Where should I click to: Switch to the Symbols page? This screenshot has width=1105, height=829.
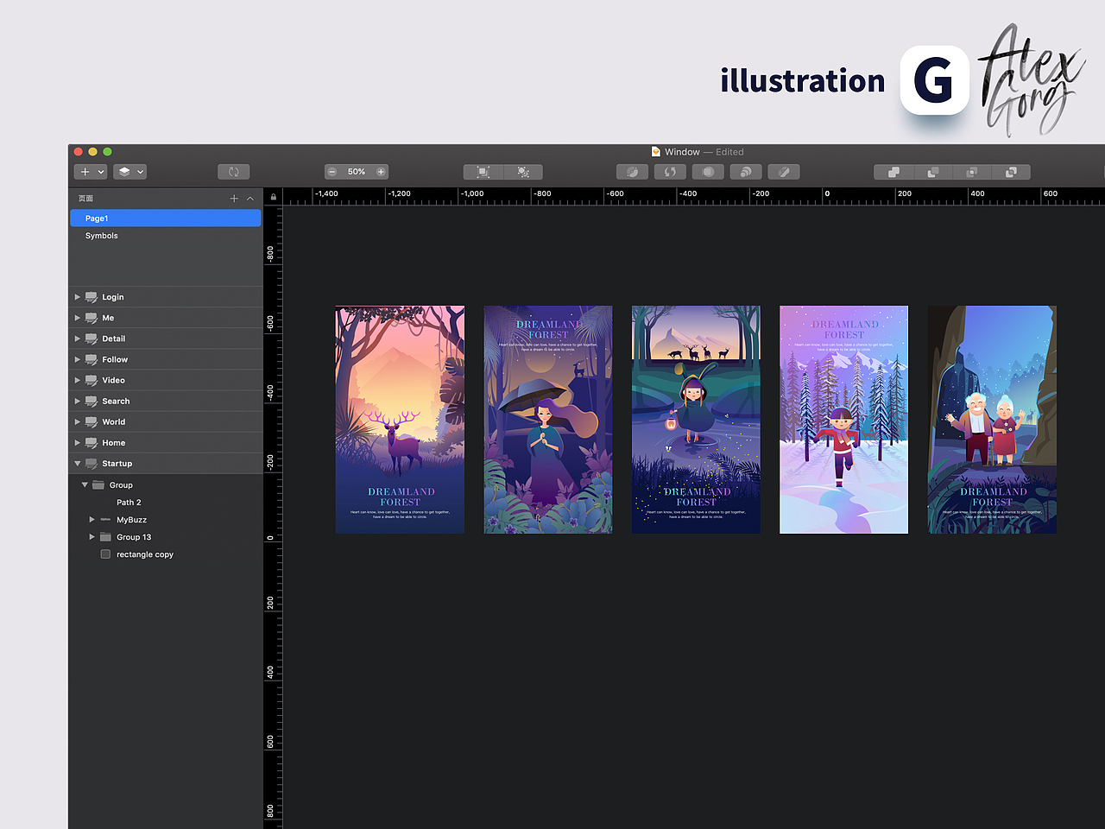165,236
